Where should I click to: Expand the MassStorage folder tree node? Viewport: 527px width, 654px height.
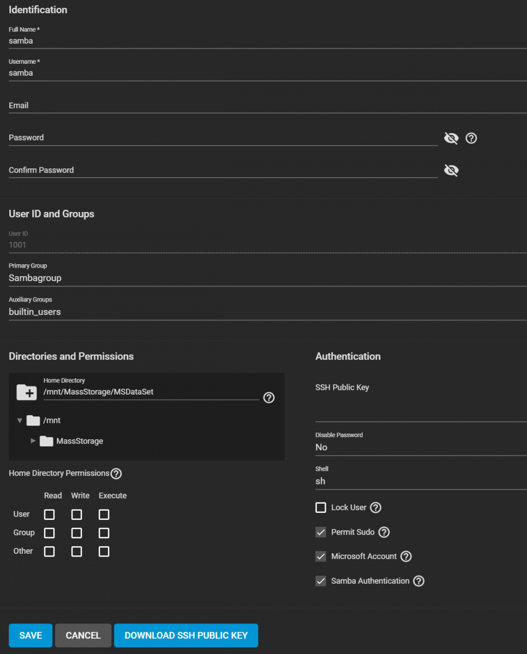click(x=33, y=441)
